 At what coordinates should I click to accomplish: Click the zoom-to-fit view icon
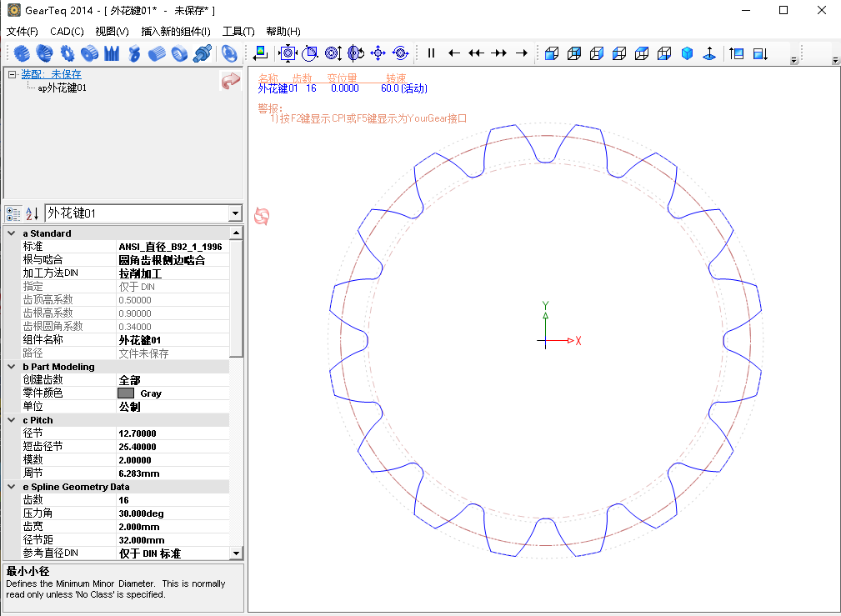pyautogui.click(x=288, y=53)
